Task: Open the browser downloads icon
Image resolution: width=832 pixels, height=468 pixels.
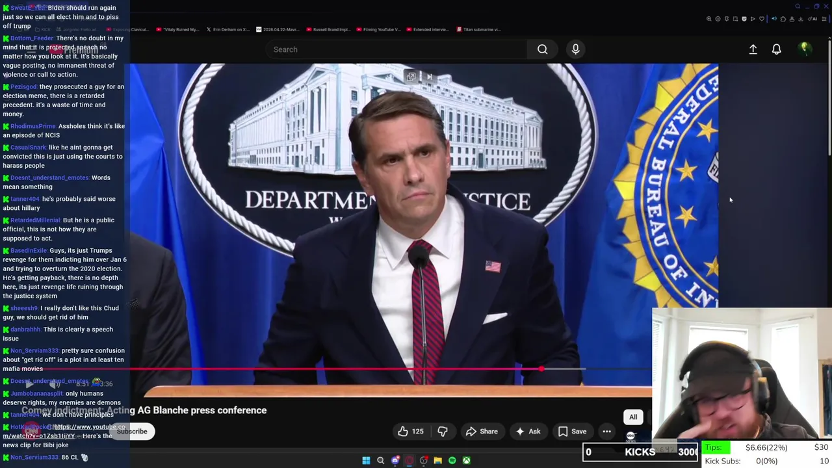Action: (801, 19)
